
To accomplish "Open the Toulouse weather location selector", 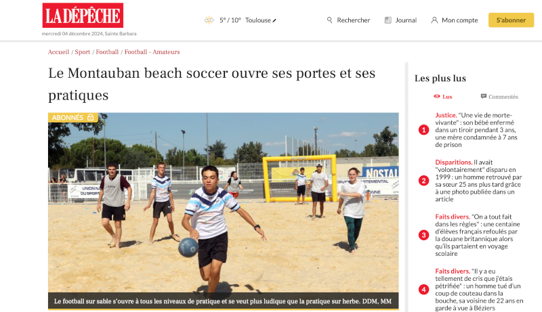I will point(258,20).
